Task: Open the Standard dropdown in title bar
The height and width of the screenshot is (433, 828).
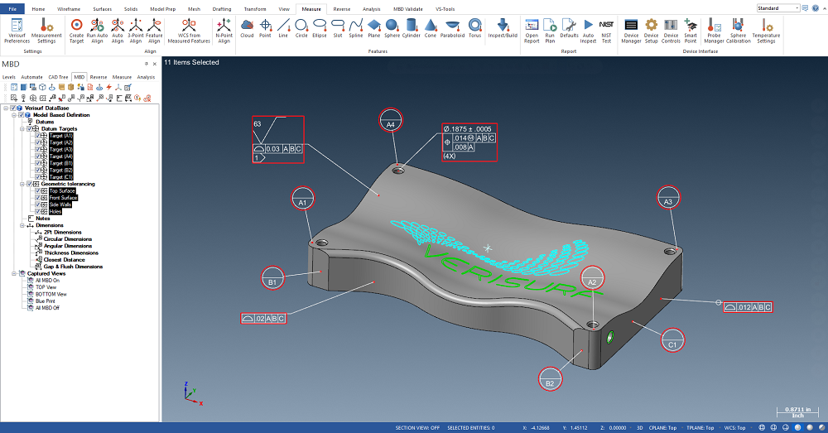Action: pos(778,7)
